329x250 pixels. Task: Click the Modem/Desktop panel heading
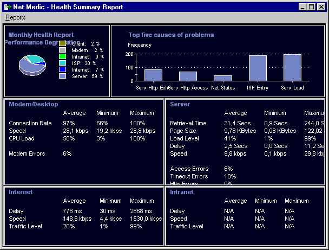(x=34, y=104)
